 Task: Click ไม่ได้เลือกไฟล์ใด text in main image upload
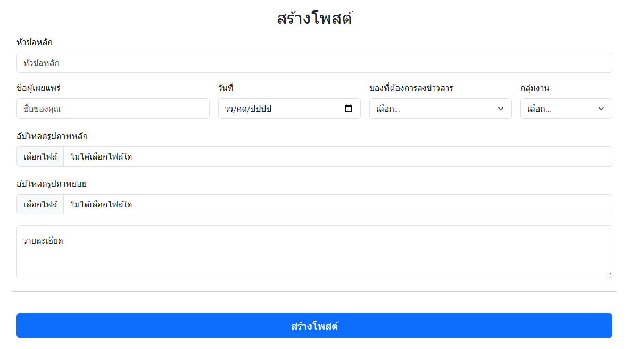pyautogui.click(x=101, y=156)
